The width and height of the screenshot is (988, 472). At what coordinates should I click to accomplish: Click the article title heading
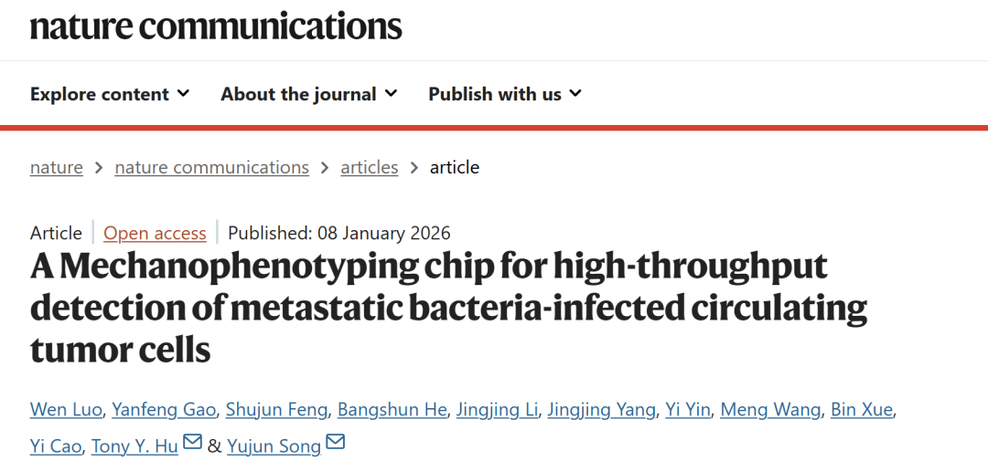(448, 308)
